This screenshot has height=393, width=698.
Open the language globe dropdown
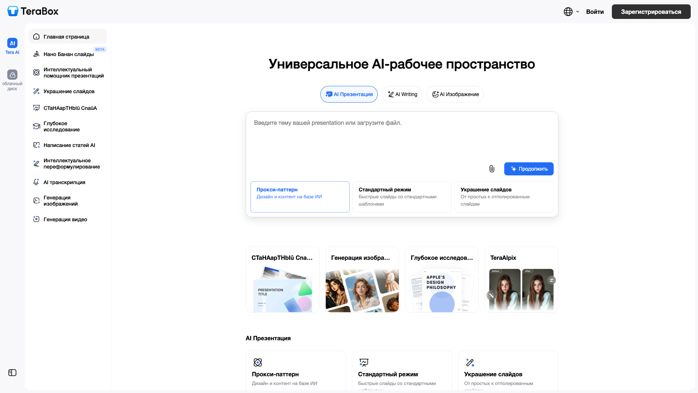(571, 12)
